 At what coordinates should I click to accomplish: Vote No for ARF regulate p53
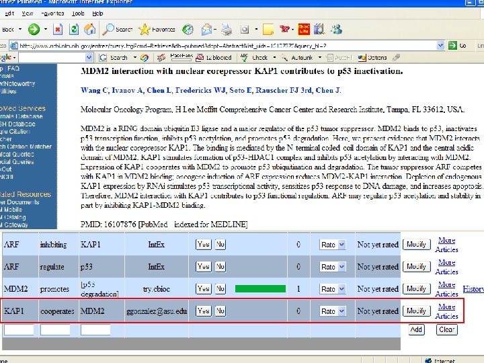[220, 267]
